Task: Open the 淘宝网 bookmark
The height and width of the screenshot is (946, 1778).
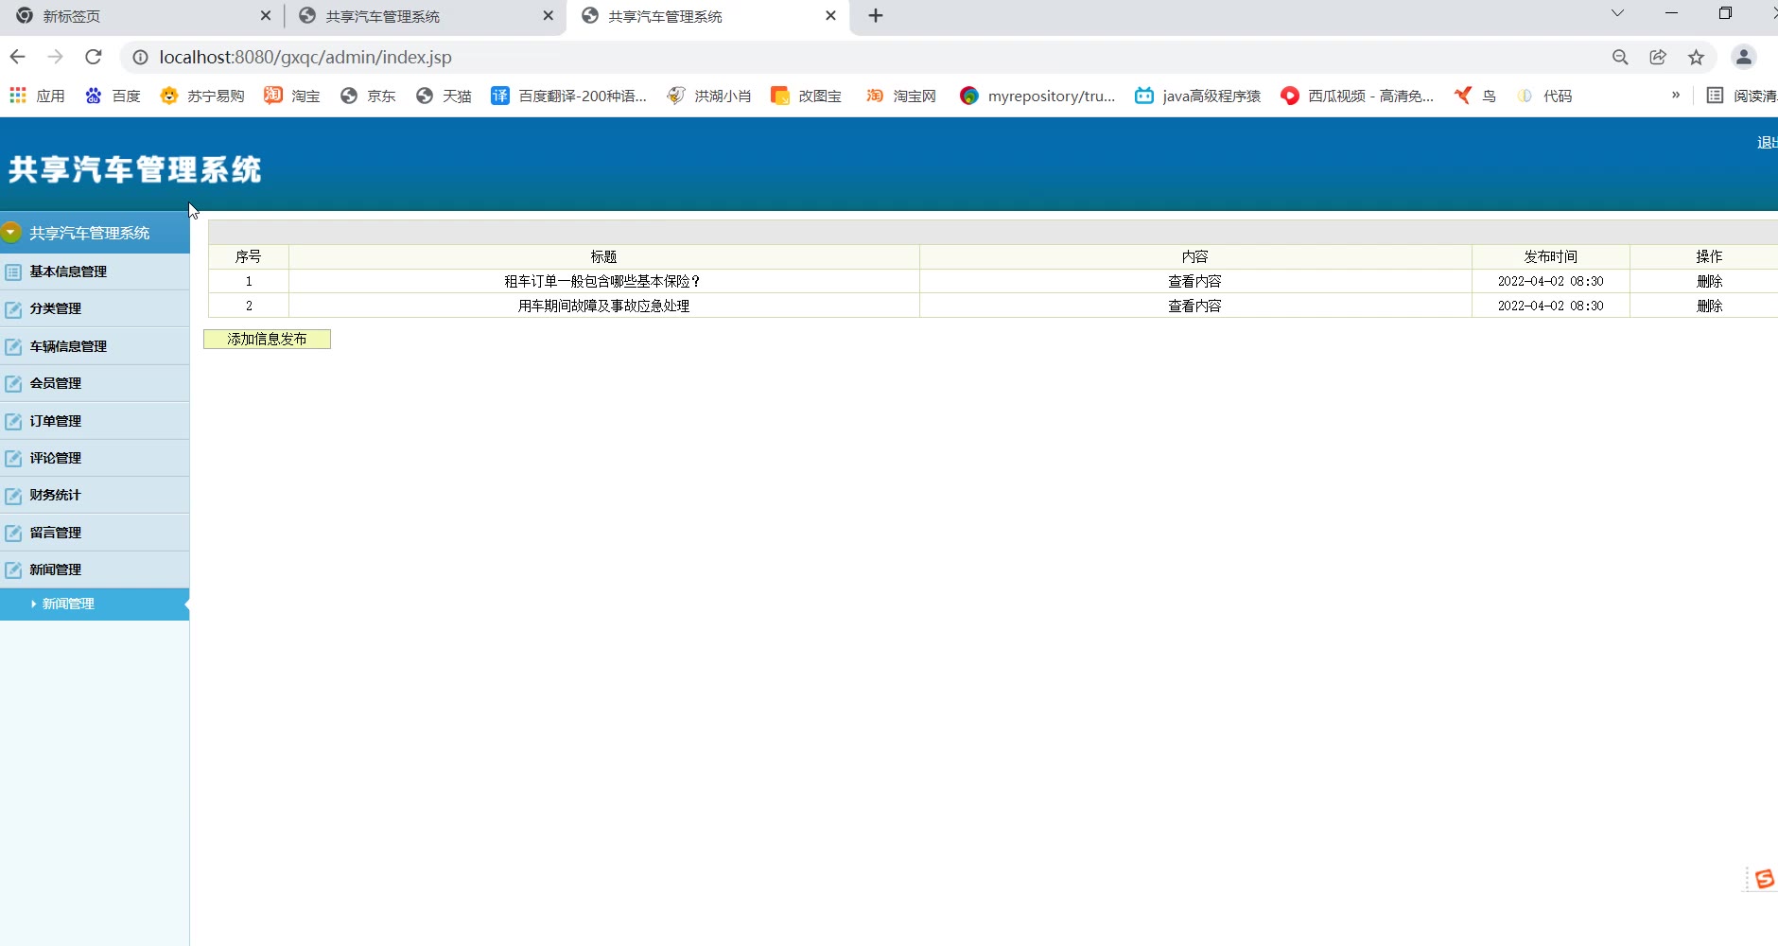Action: (x=901, y=96)
